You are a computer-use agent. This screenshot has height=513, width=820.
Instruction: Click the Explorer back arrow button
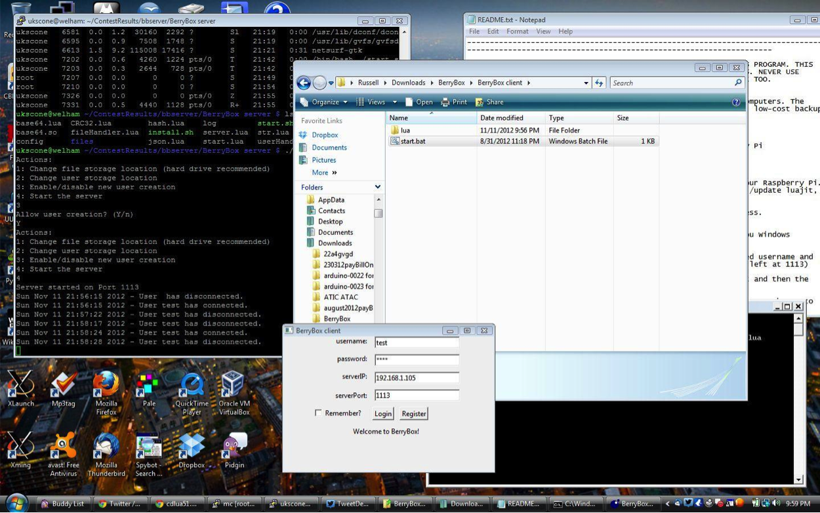pyautogui.click(x=303, y=83)
